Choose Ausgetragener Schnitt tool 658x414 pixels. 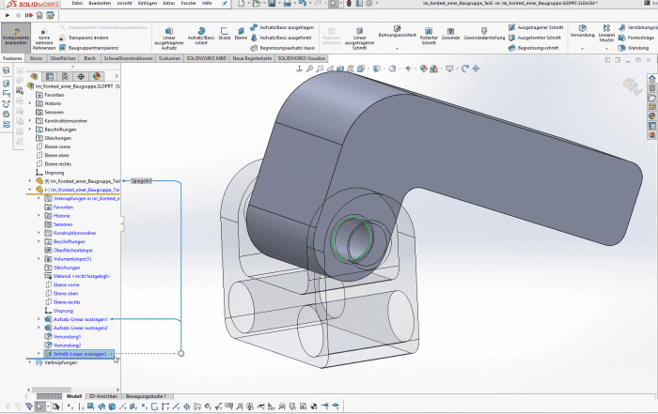pyautogui.click(x=536, y=27)
